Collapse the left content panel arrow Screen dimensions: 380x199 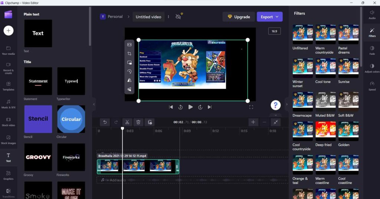(x=94, y=105)
